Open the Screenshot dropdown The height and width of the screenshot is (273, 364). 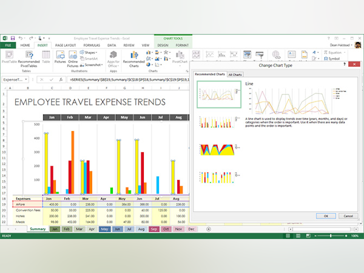tap(91, 65)
